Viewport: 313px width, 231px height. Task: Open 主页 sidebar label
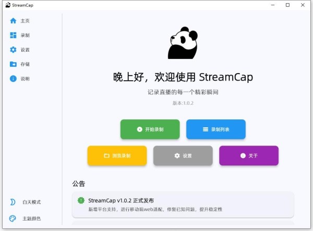pyautogui.click(x=25, y=21)
